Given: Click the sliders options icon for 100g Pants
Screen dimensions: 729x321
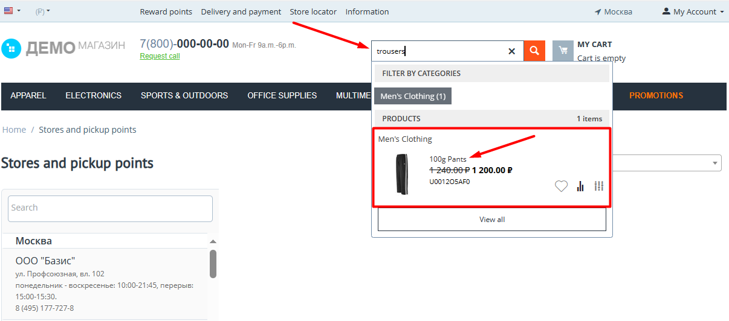Looking at the screenshot, I should tap(599, 186).
